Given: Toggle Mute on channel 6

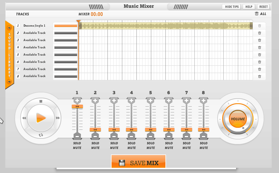Looking at the screenshot, I should click(x=169, y=148).
